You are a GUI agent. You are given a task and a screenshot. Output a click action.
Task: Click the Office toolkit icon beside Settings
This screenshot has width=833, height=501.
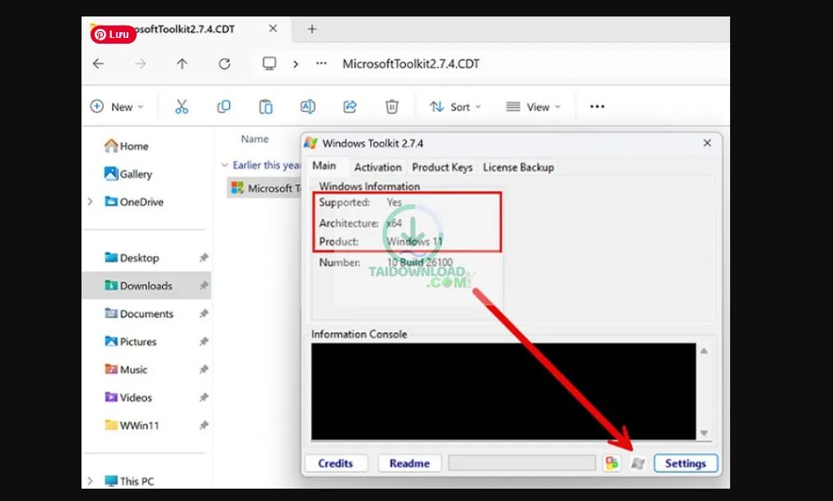[x=612, y=463]
